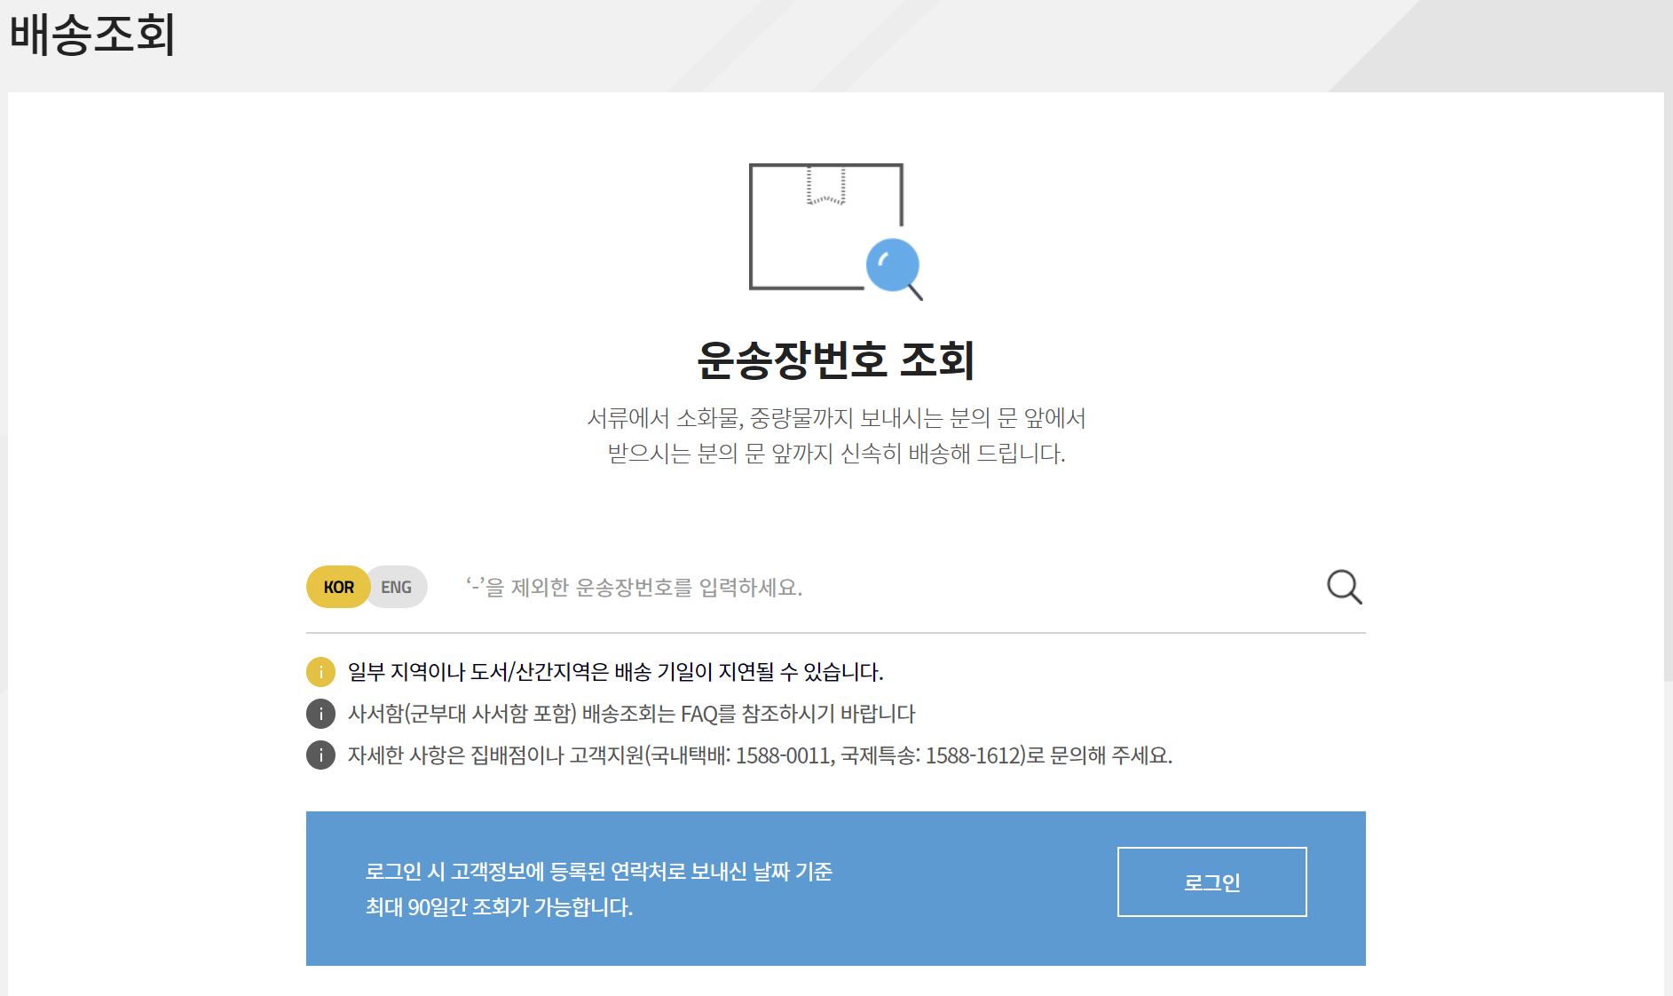Click the yellow info icon next to 일부 지역이나 notice

tap(320, 672)
